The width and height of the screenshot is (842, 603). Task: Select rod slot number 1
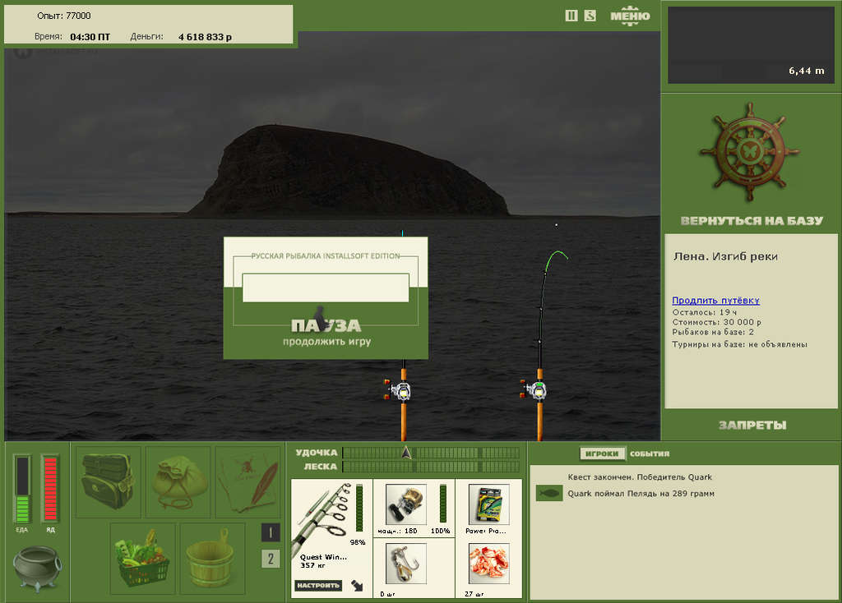point(270,532)
